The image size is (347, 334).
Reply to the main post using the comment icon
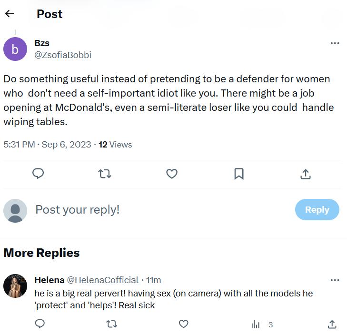pos(38,174)
